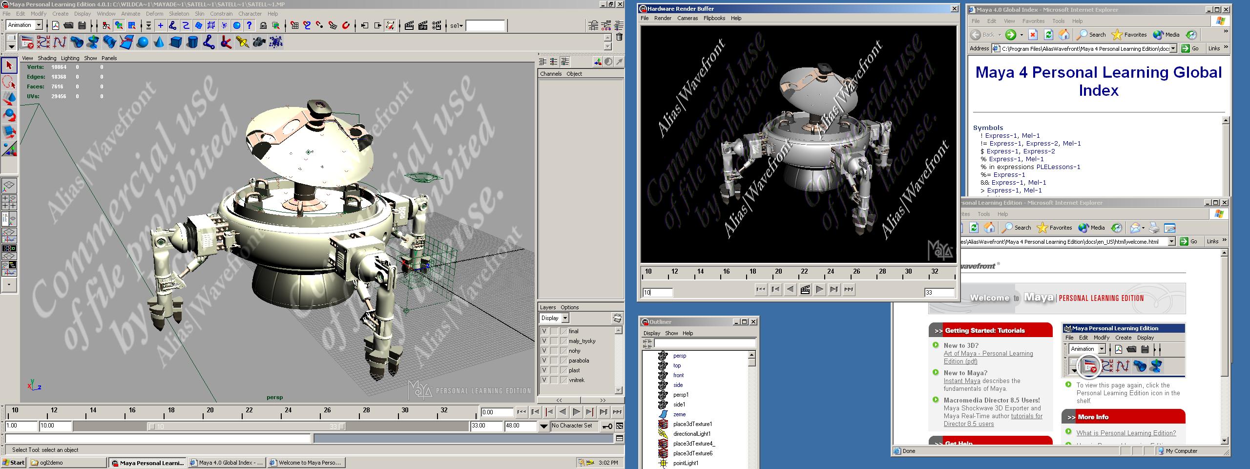1250x469 pixels.
Task: Switch to single perspective view layout
Action: pyautogui.click(x=9, y=185)
